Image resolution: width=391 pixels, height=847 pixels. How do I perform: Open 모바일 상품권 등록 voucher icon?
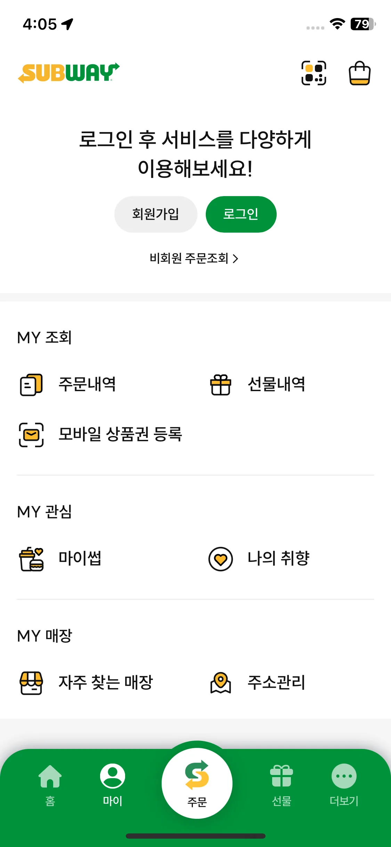tap(31, 435)
